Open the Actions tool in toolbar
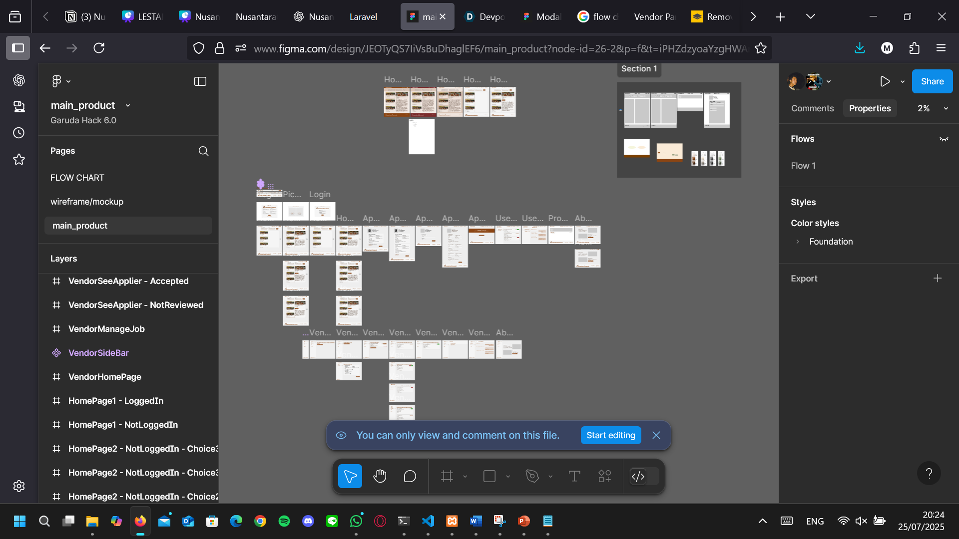Screen dimensions: 959x539 [x=604, y=477]
